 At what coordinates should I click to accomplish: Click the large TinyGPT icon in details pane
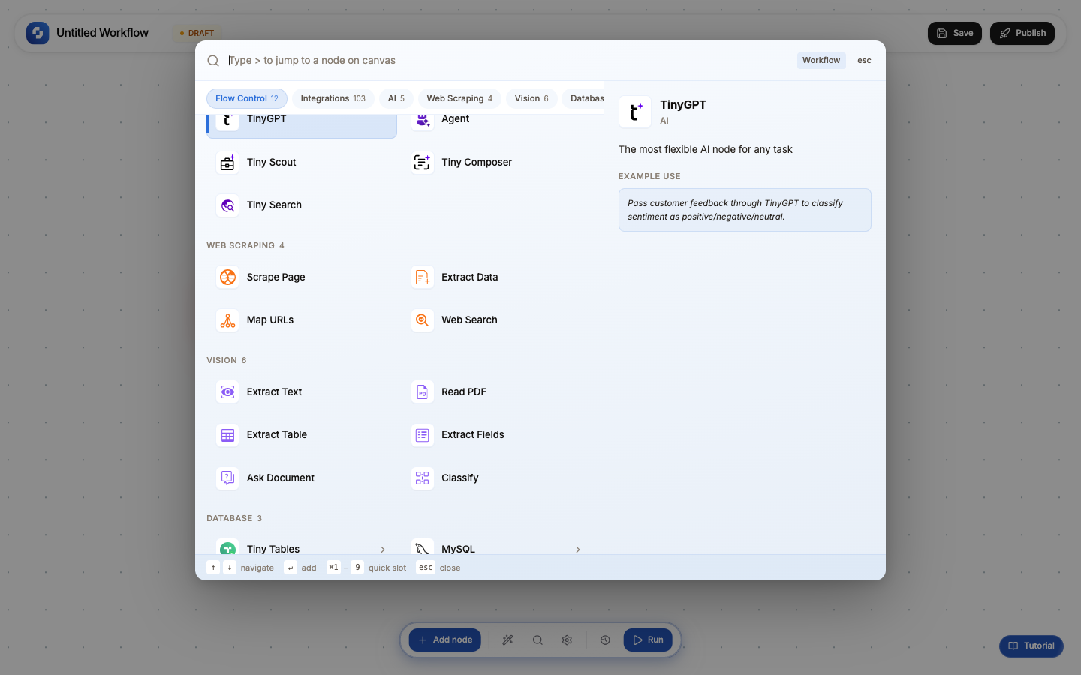pyautogui.click(x=635, y=112)
